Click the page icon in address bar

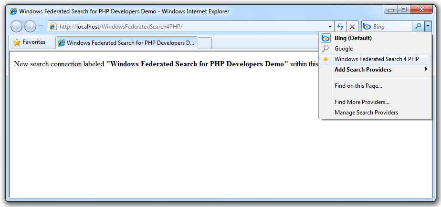tap(53, 26)
